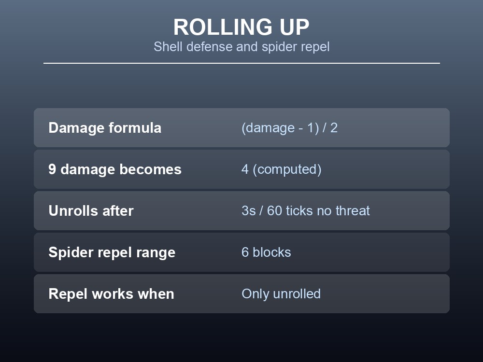Viewport: 483px width, 362px height.
Task: Select the Damage formula row label
Action: pos(105,128)
